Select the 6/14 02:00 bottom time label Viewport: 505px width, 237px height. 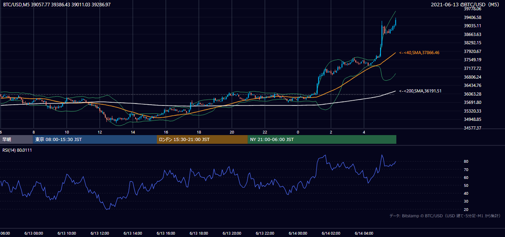[331, 233]
